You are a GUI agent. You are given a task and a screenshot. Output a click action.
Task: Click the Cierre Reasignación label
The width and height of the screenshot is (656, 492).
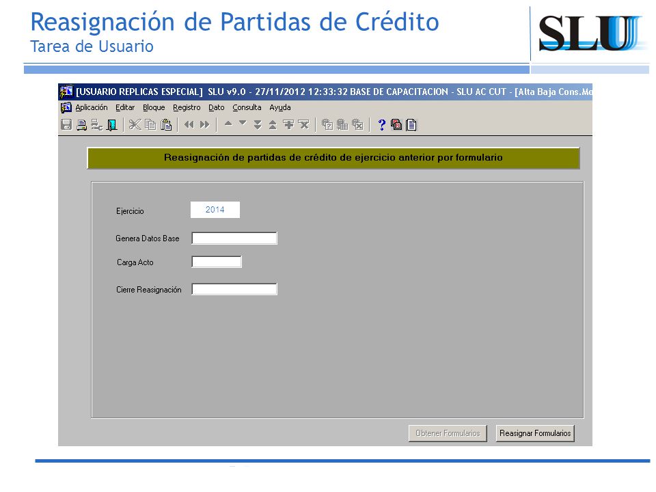[149, 290]
